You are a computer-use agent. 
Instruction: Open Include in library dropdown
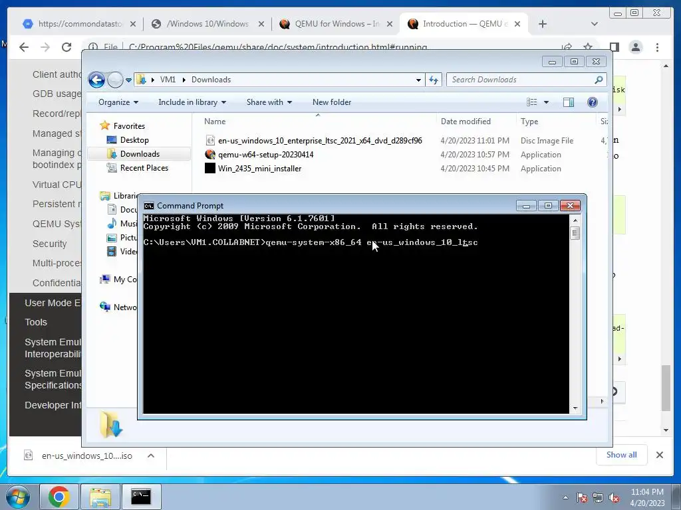[x=192, y=102]
